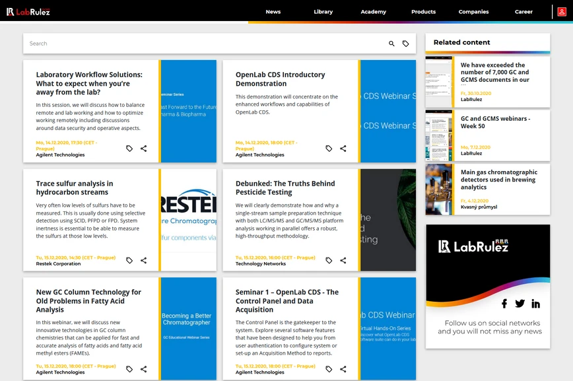This screenshot has width=573, height=381.
Task: Open 'Trace sulfur analysis in hydrocarbon streams' title
Action: 75,188
